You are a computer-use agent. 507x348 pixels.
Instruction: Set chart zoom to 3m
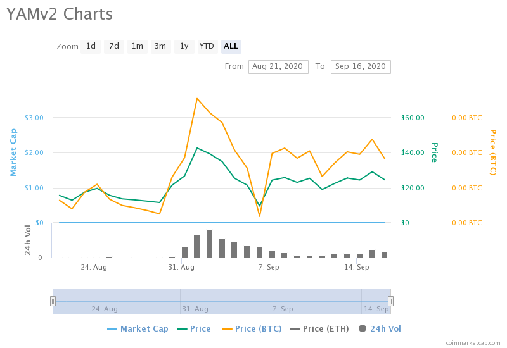coord(161,46)
